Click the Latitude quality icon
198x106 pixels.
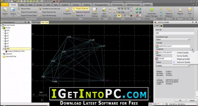pyautogui.click(x=157, y=46)
